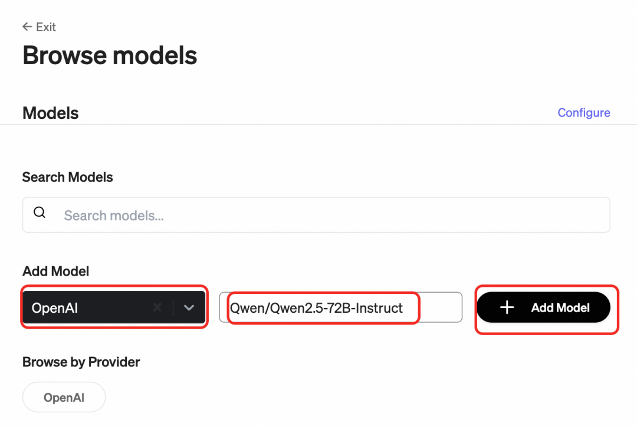Select the OpenAI chip under Browse by Provider

[x=64, y=396]
